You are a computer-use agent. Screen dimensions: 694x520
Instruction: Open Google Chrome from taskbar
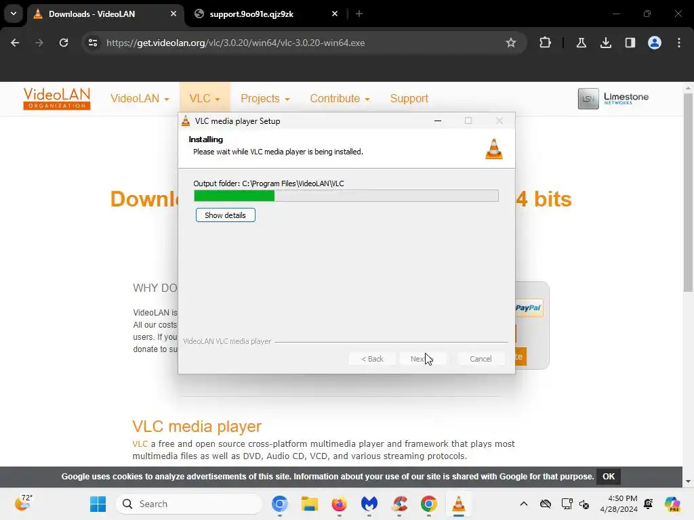[429, 504]
